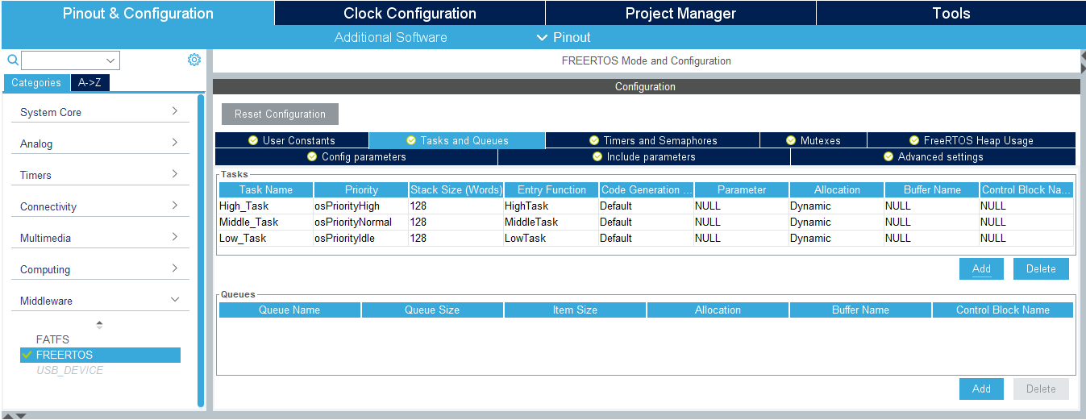Screen dimensions: 1086x420
Task: Click User Constants tab check icon
Action: [x=254, y=140]
